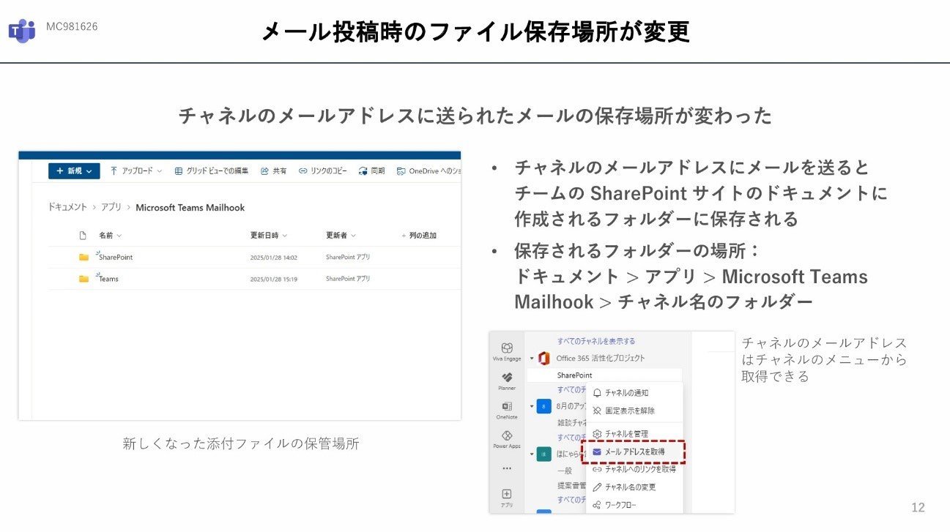Collapse the Office 365 活性化プロジェクト team
Screen dimensions: 950x532
[532, 358]
